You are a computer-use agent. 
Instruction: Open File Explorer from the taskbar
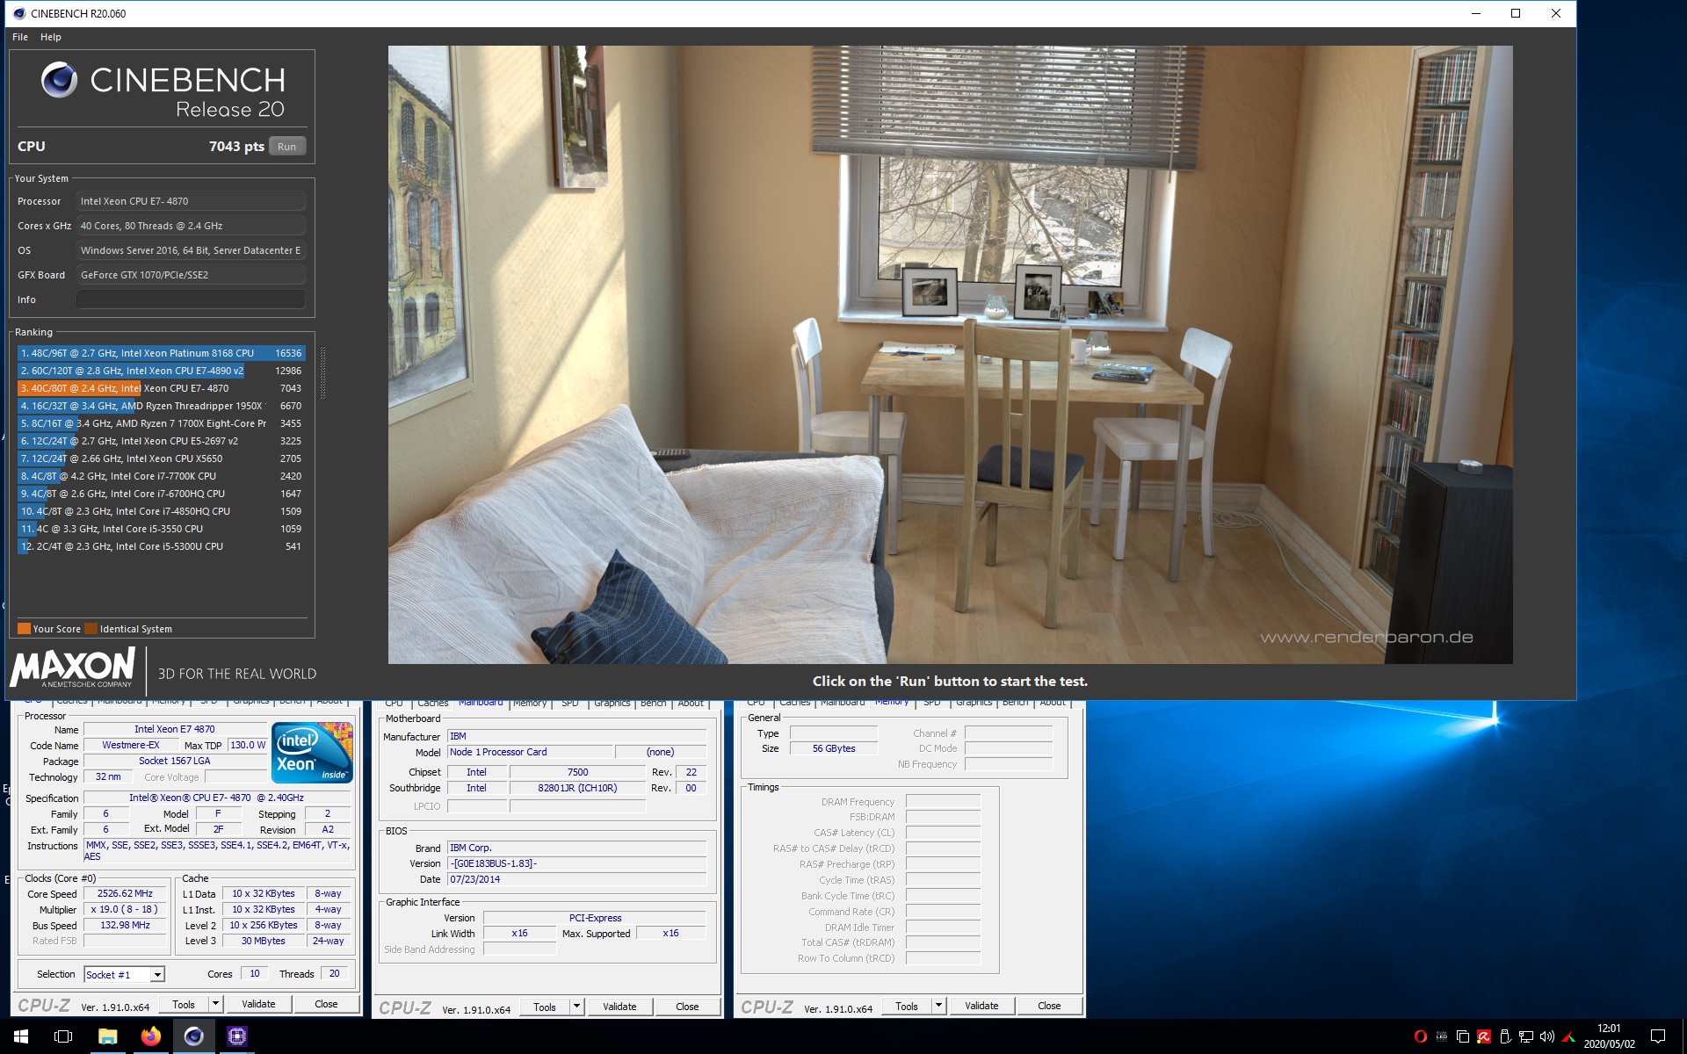[107, 1036]
